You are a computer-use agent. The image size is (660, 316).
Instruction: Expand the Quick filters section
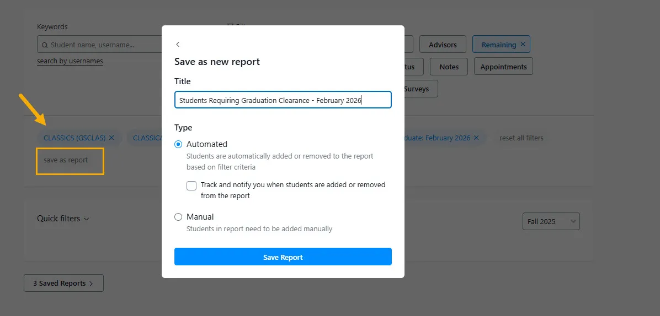click(x=63, y=219)
